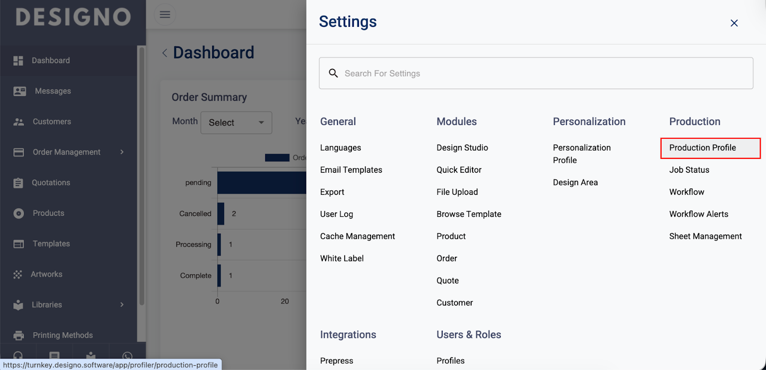Open the Month Select dropdown
766x370 pixels.
click(x=236, y=123)
